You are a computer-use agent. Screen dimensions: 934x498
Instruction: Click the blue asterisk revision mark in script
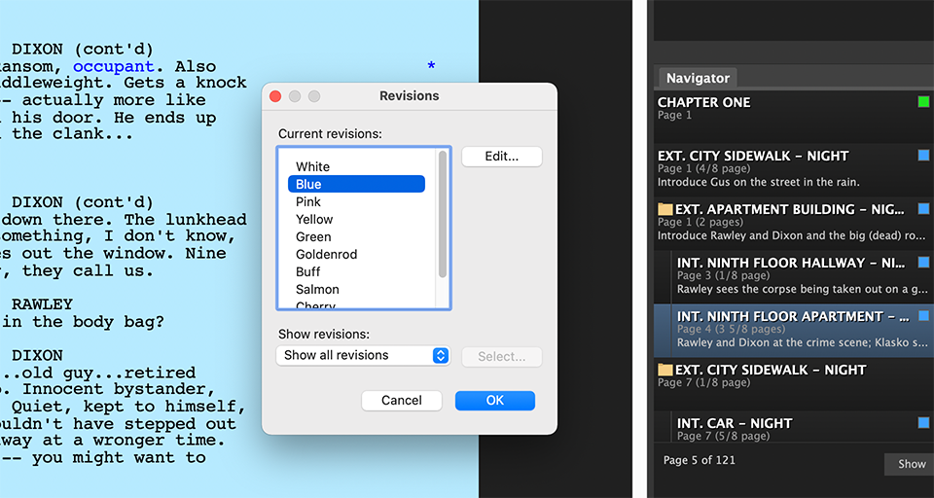431,67
